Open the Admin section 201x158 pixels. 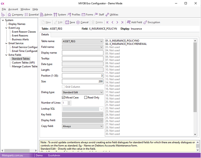pos(46,15)
